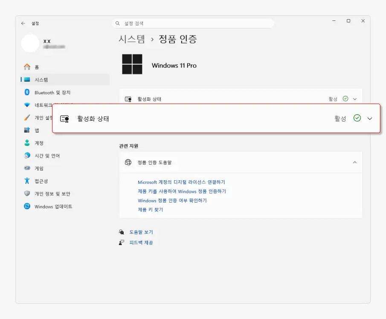Open 제품 키를 사용하여 Windows 정품 인증하기
Image resolution: width=386 pixels, height=319 pixels.
click(x=182, y=191)
